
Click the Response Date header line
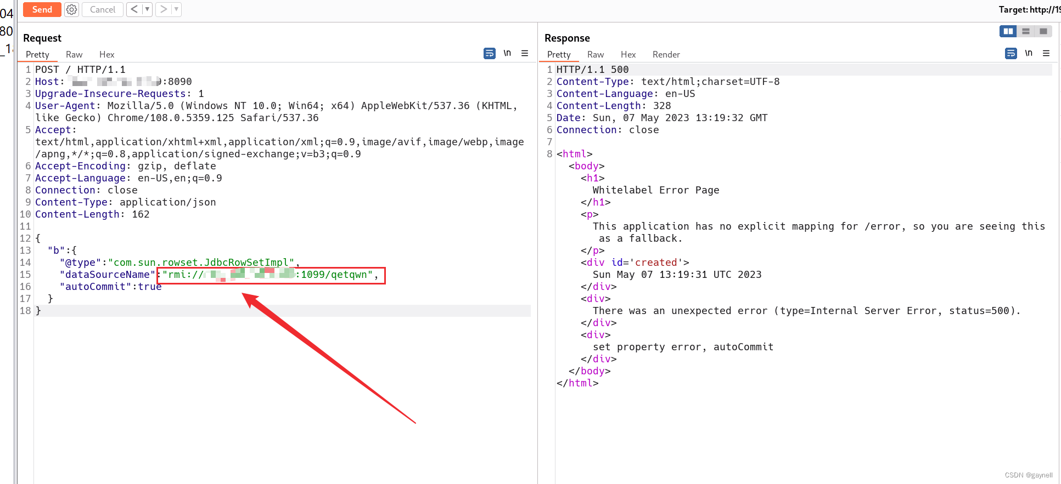662,118
